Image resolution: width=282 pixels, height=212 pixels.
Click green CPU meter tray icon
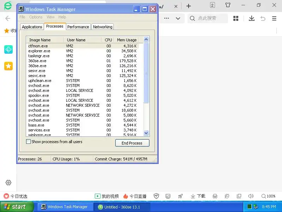pos(250,207)
